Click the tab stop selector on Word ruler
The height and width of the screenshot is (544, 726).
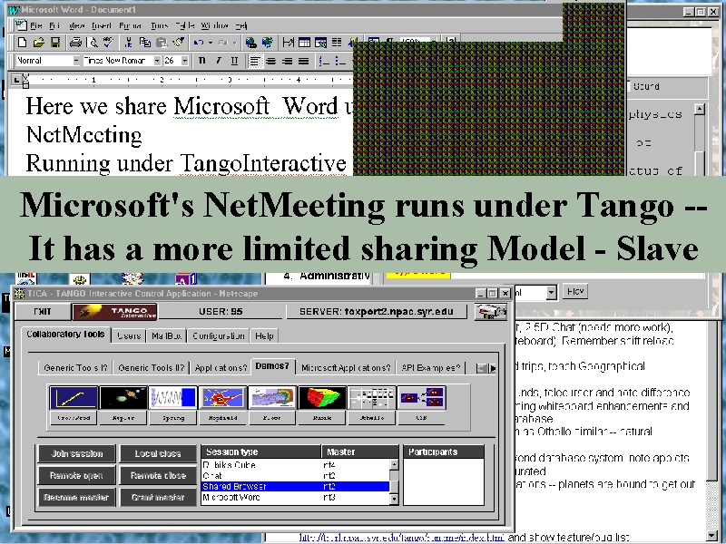[16, 80]
